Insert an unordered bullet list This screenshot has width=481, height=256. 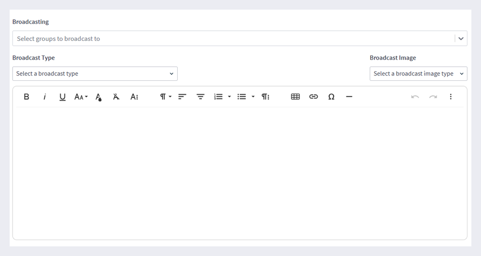pos(242,97)
